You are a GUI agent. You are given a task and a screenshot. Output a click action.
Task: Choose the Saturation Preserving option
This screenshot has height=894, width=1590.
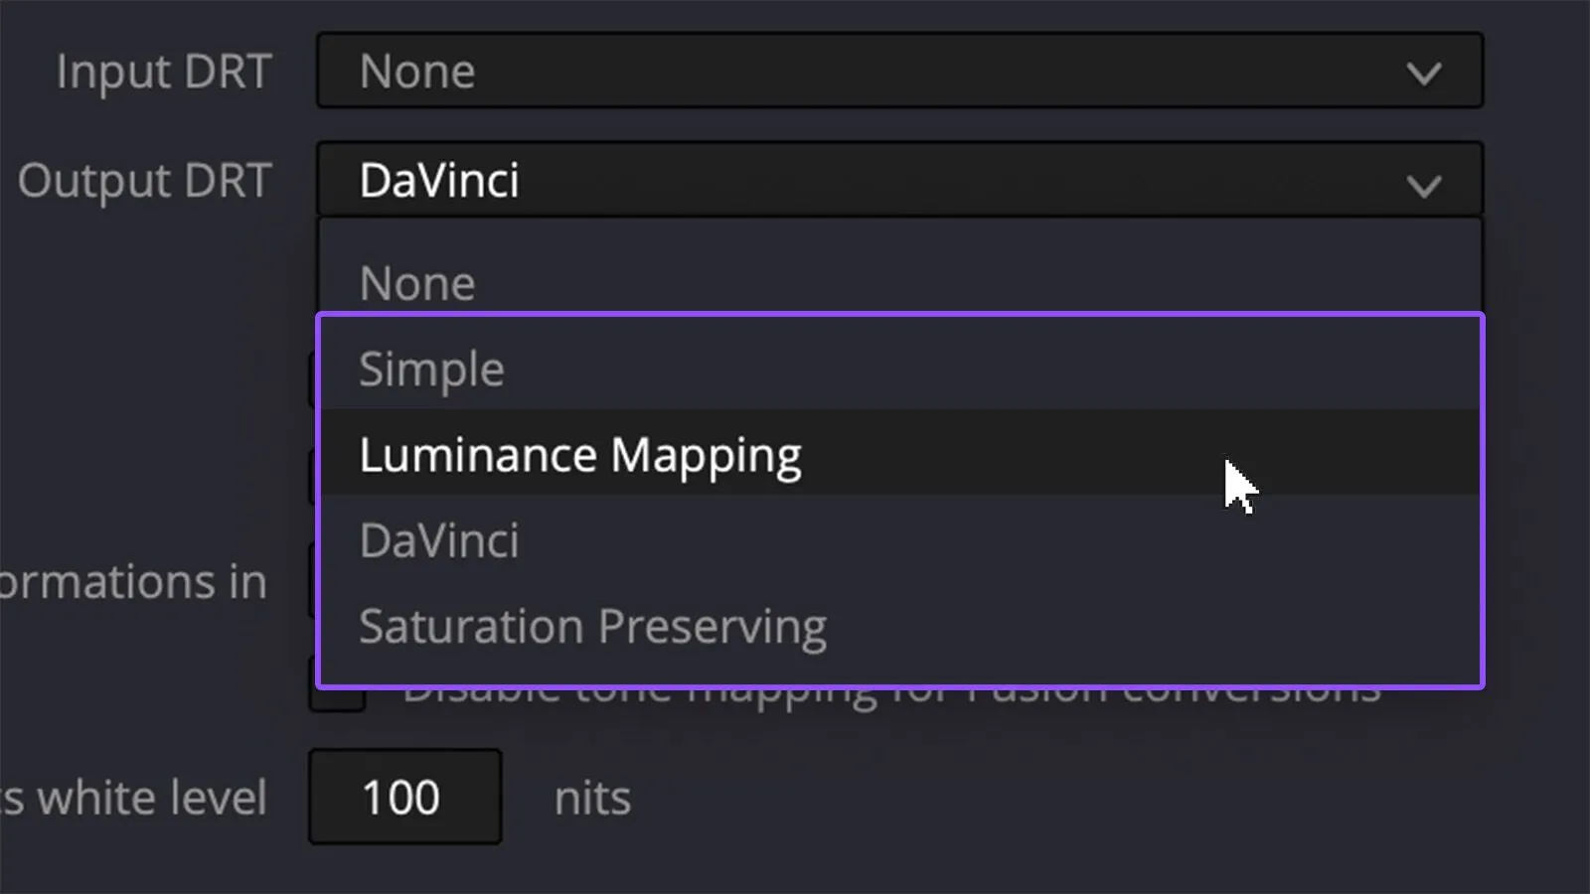[x=900, y=625]
